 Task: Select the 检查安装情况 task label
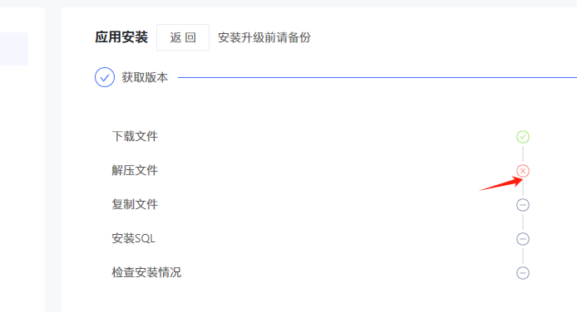tap(146, 272)
